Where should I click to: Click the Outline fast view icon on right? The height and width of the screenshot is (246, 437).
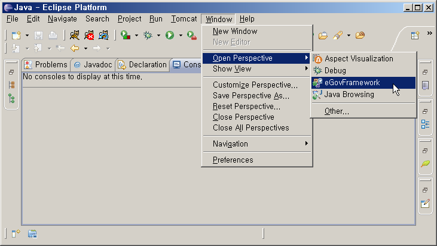425,124
